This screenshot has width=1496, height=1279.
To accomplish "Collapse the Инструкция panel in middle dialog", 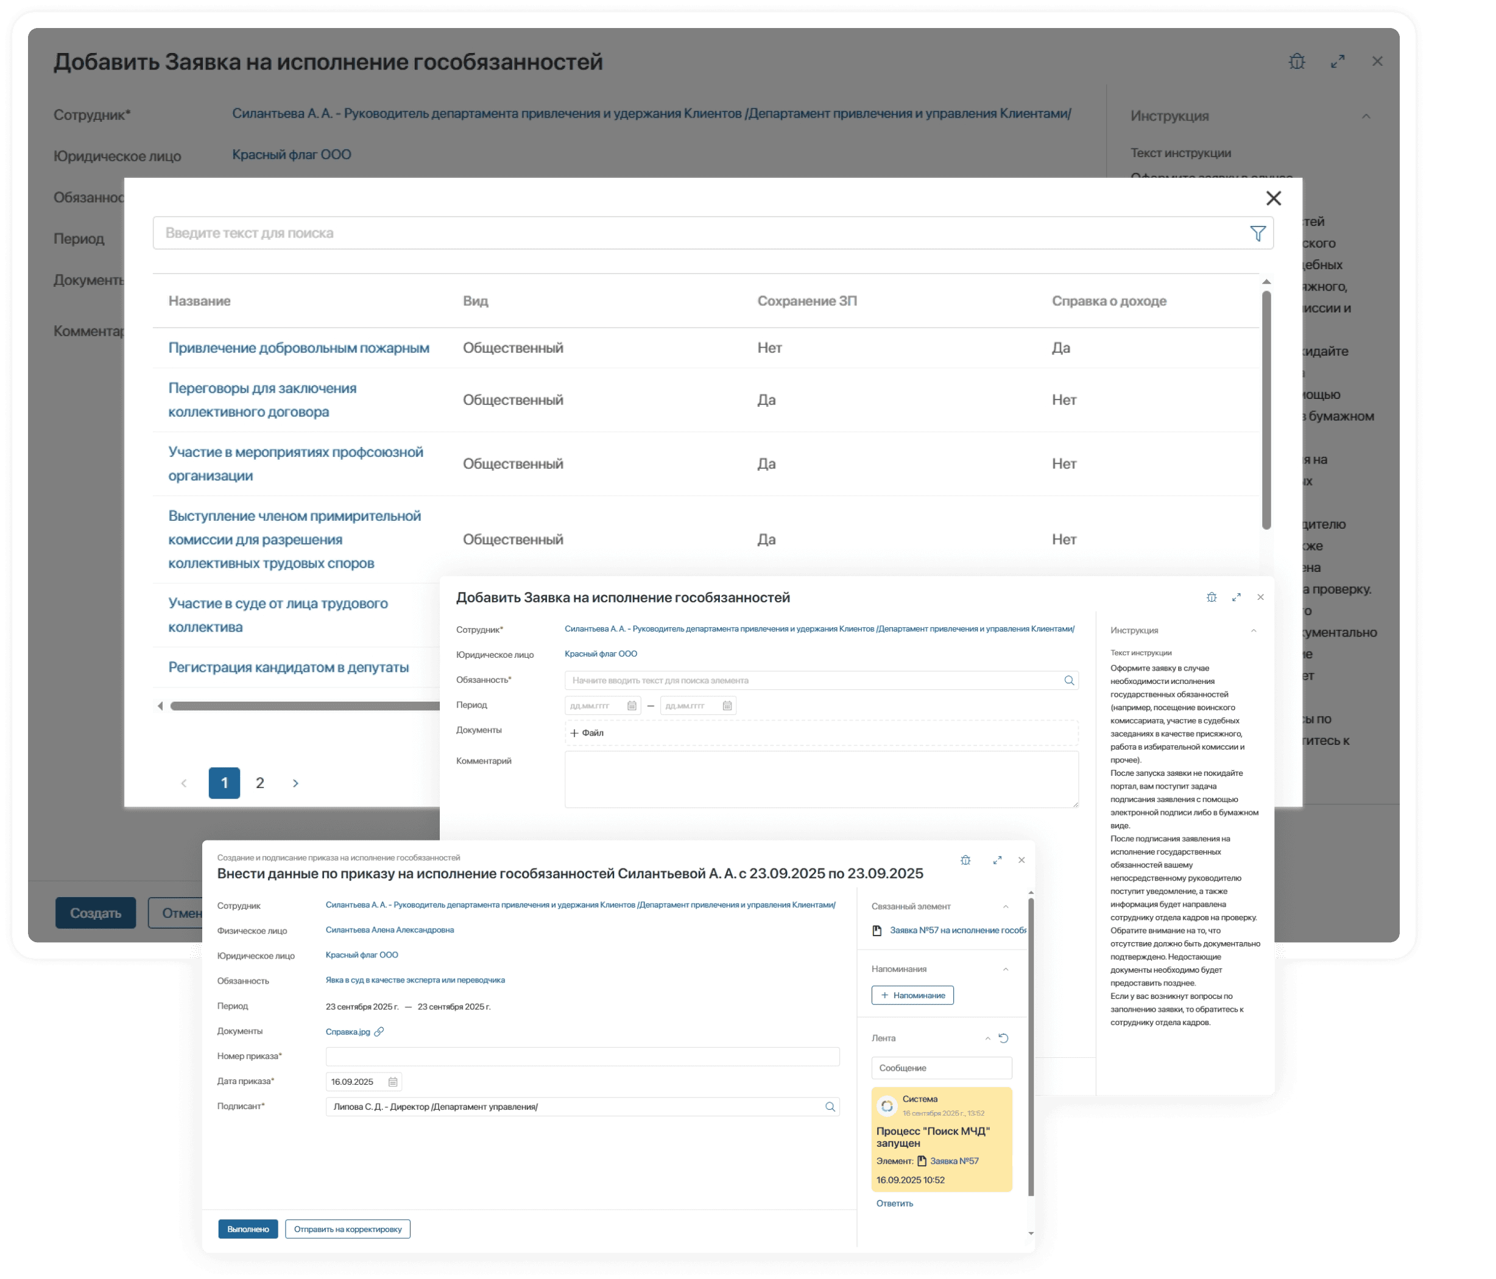I will click(1253, 630).
